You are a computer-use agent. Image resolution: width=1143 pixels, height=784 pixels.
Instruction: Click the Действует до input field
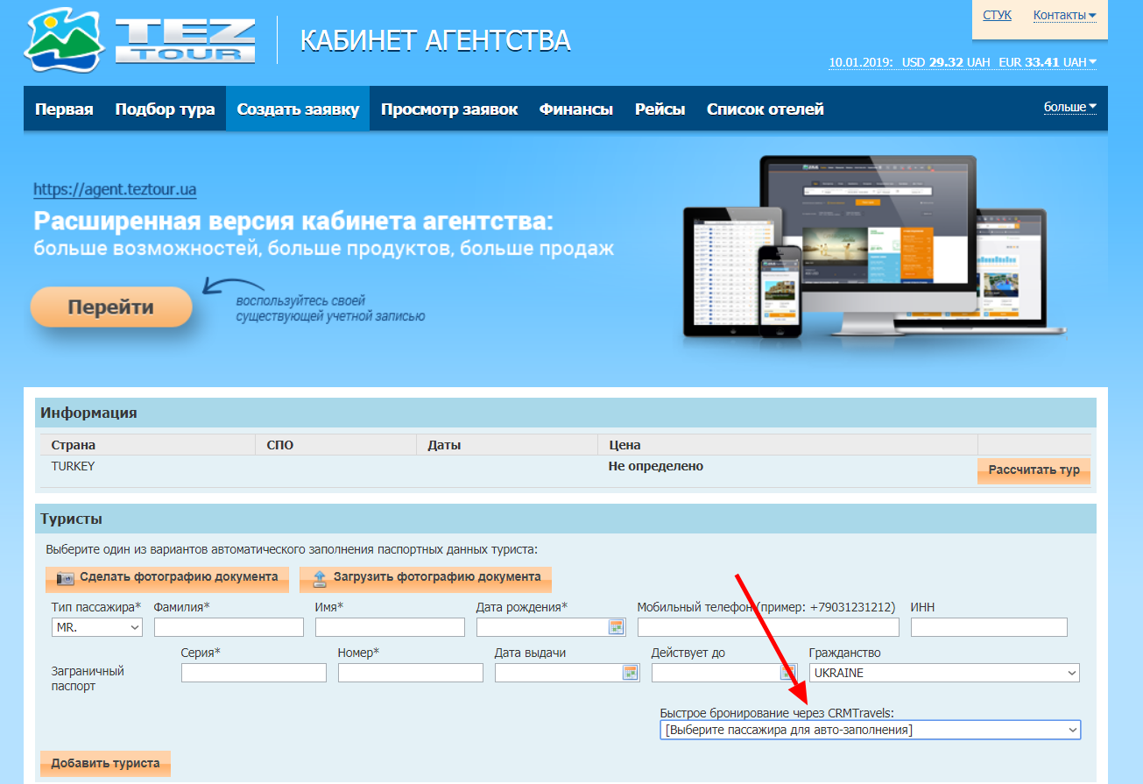pos(715,673)
